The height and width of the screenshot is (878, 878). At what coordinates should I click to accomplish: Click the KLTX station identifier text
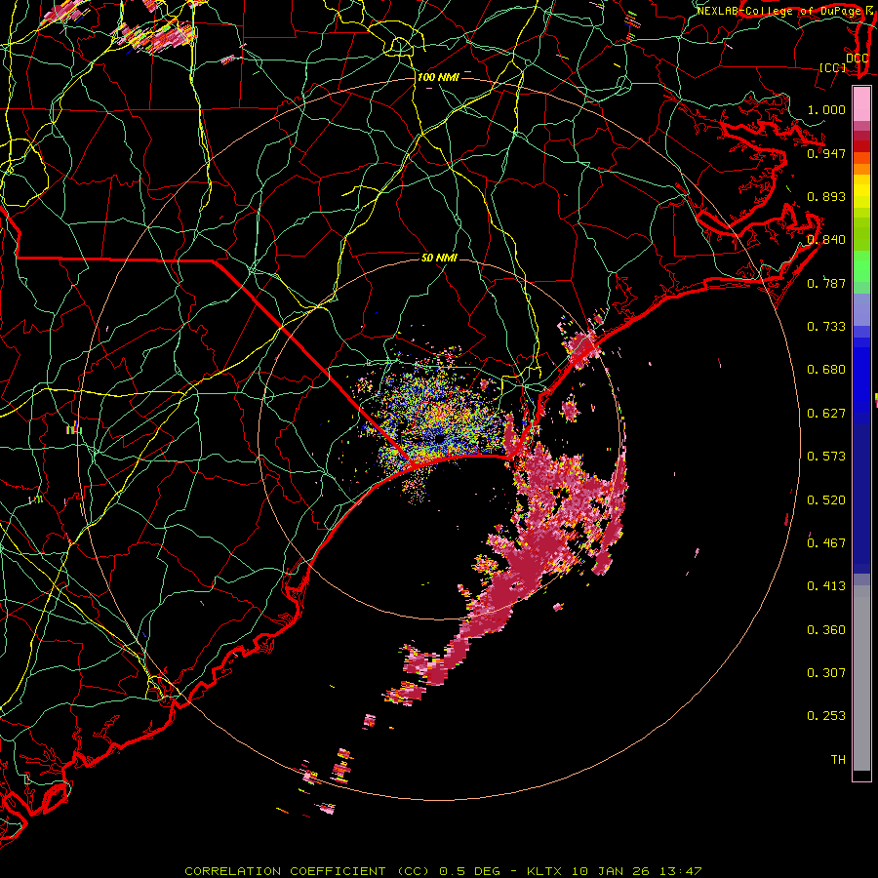(543, 871)
